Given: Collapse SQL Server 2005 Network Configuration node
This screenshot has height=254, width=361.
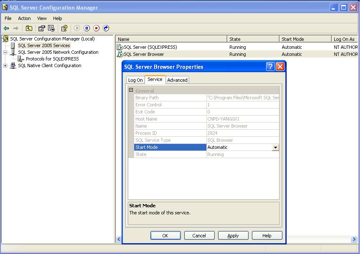Looking at the screenshot, I should 5,53.
